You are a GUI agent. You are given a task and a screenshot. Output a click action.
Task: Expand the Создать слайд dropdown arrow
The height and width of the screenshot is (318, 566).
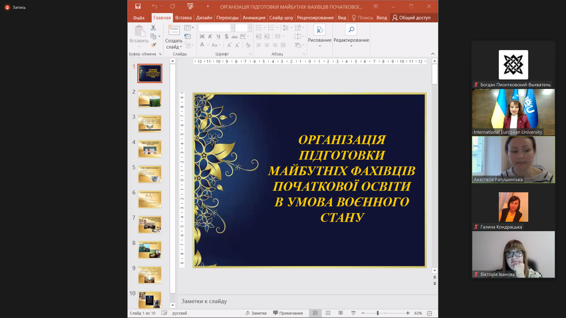[x=181, y=47]
